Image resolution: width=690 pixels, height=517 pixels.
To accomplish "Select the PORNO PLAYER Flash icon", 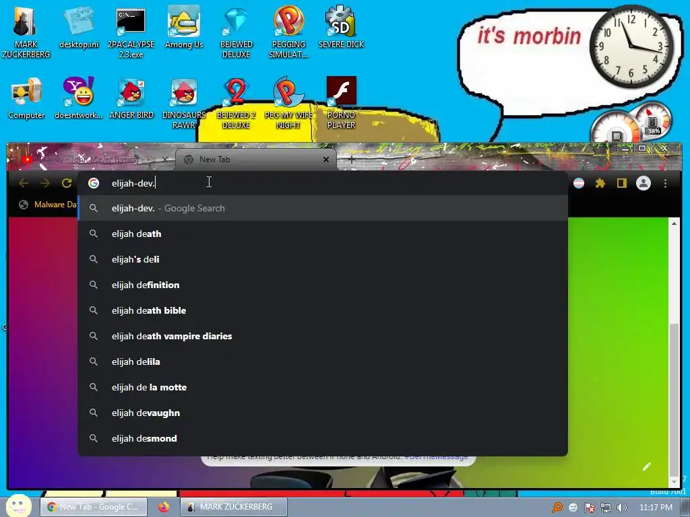I will (x=341, y=102).
